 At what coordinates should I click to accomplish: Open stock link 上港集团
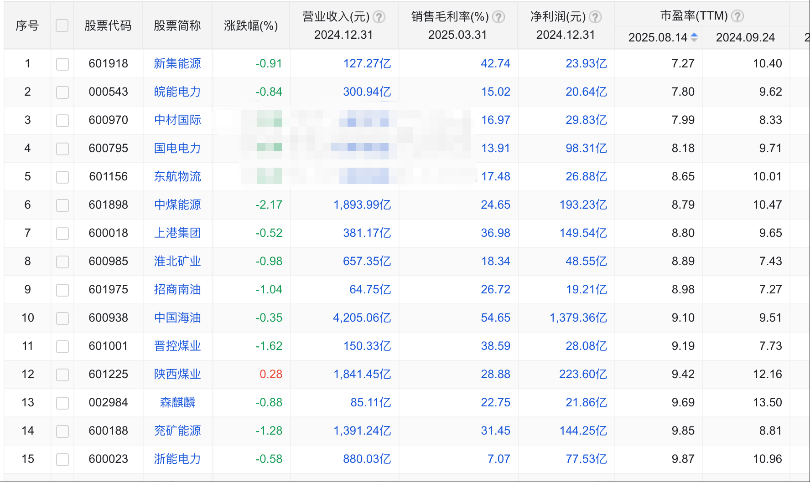point(177,233)
